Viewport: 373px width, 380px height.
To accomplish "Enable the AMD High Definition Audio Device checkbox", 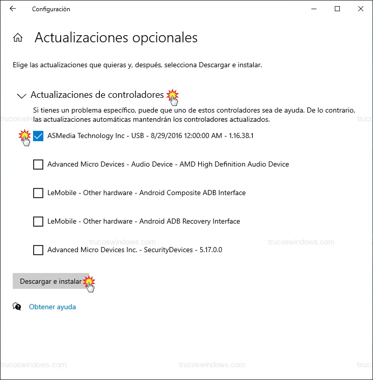I will (38, 165).
